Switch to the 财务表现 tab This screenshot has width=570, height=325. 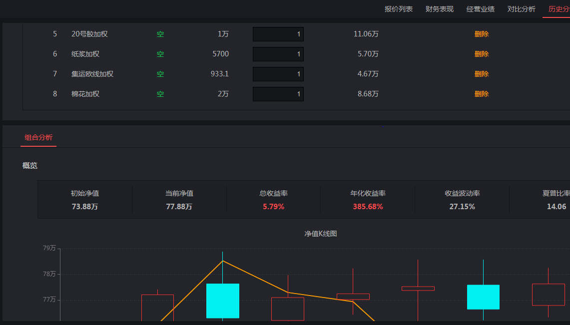[439, 9]
